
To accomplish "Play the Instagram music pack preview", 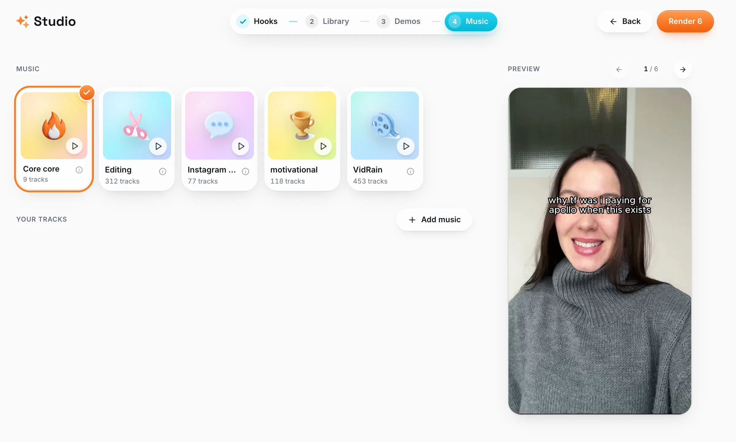I will tap(241, 146).
